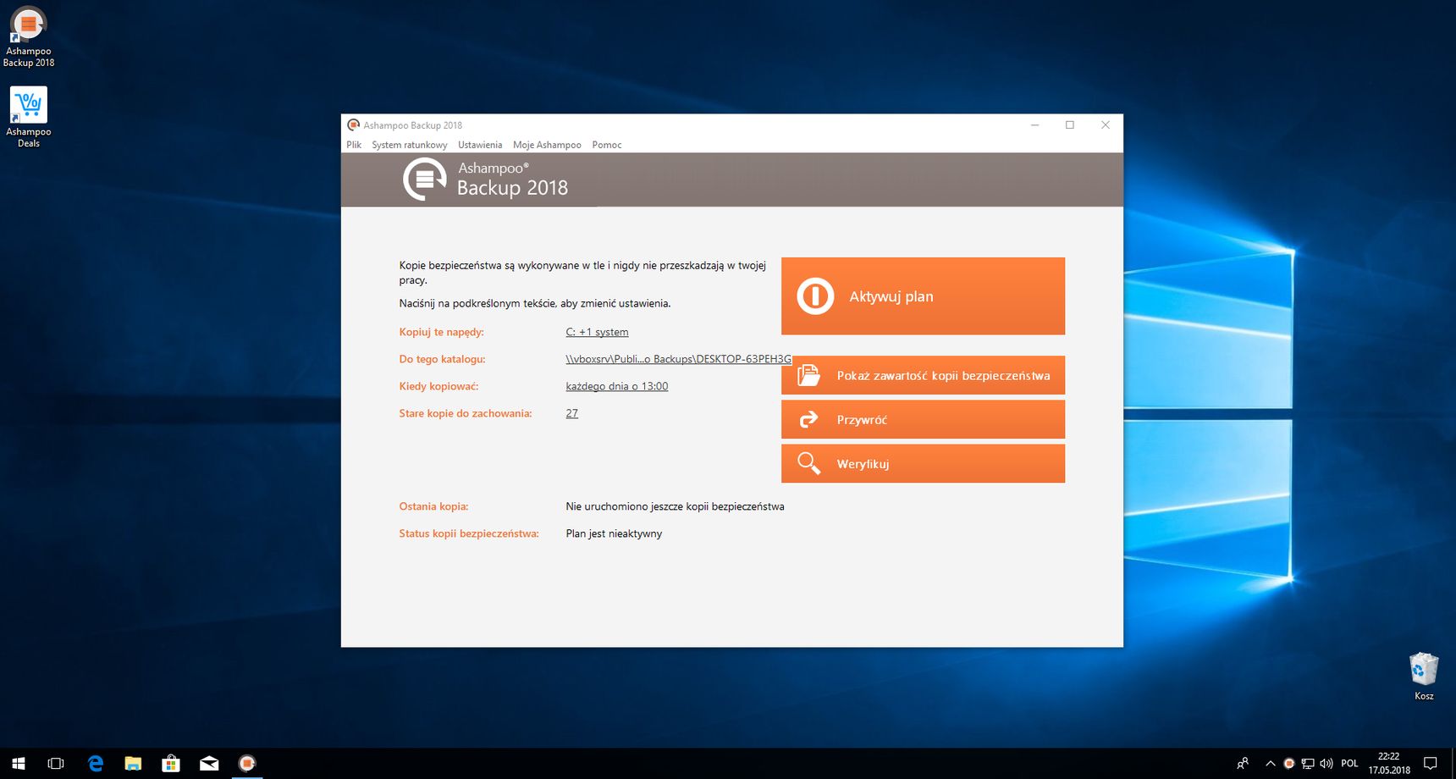Open the taskbar clock showing 22:22
1456x779 pixels.
coord(1389,763)
